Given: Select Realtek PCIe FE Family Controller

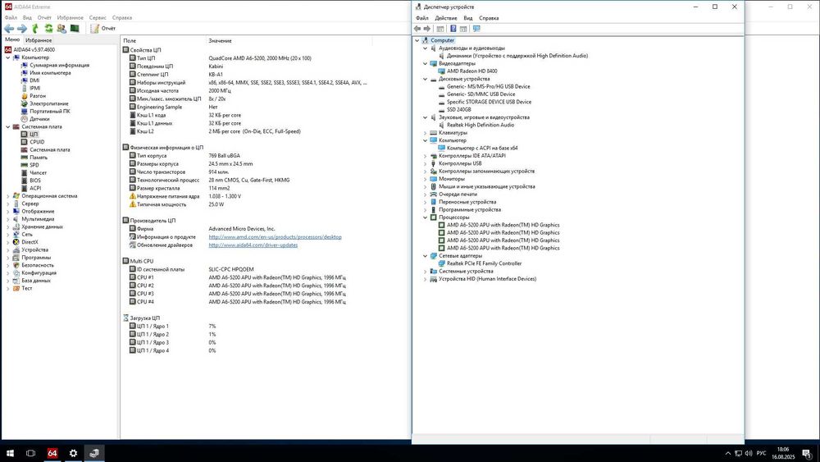Looking at the screenshot, I should pyautogui.click(x=484, y=263).
